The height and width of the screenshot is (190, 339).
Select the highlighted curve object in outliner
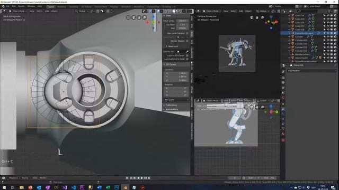tap(304, 33)
